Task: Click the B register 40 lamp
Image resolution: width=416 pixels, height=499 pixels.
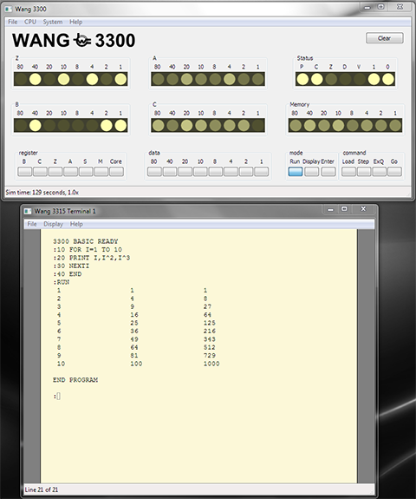Action: 36,125
